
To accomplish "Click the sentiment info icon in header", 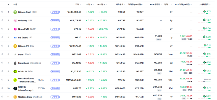I will pos(200,5).
